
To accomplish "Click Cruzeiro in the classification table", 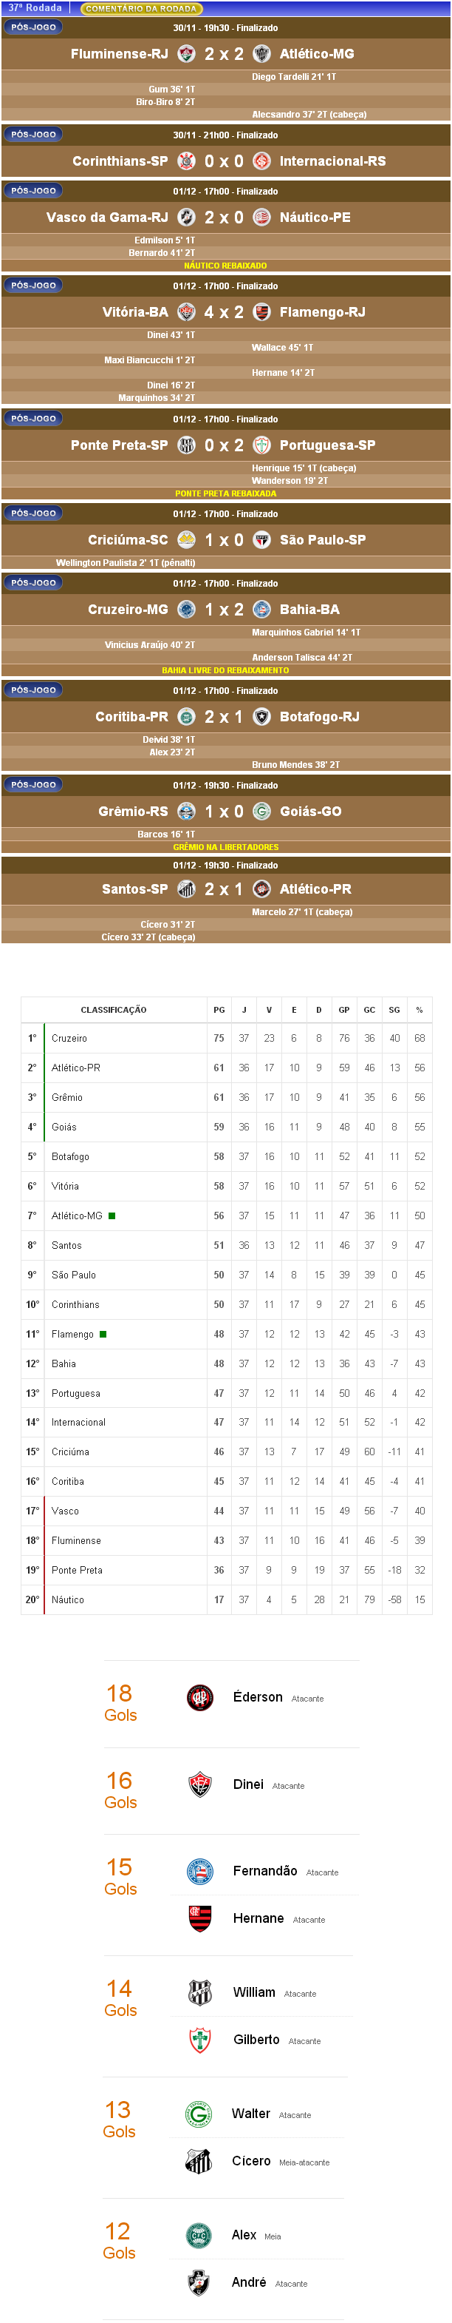I will point(69,1039).
